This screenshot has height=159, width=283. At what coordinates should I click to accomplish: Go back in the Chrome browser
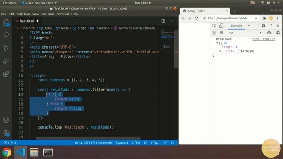pos(183,18)
